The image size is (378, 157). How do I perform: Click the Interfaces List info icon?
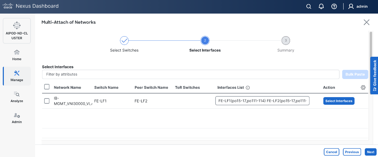248,88
